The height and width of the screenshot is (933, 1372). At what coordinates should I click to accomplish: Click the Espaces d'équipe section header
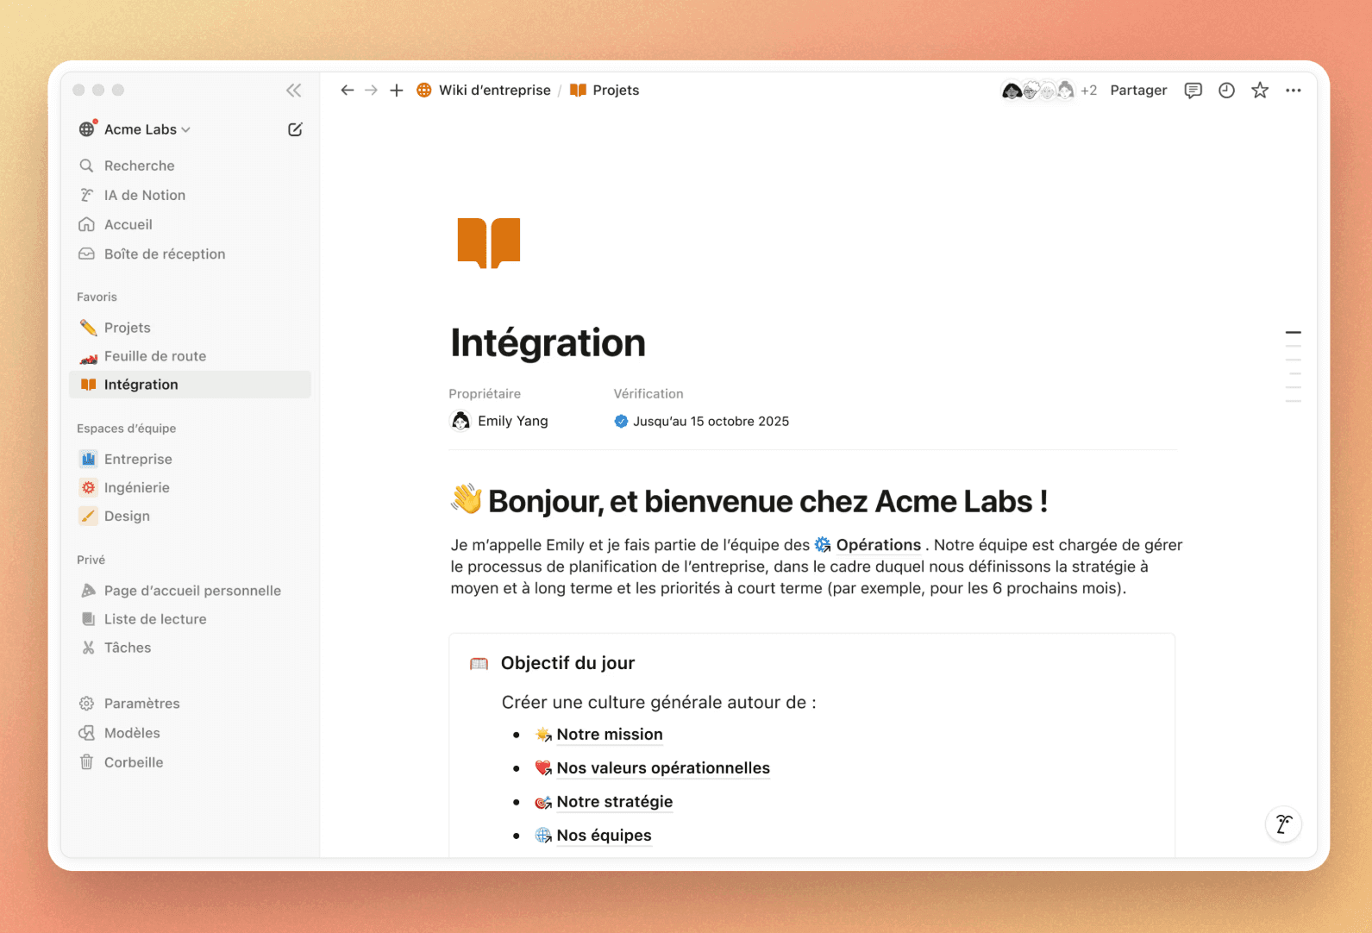point(126,429)
